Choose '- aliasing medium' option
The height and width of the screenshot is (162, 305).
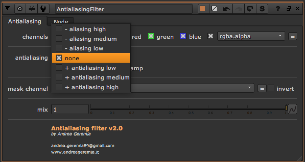coord(90,39)
